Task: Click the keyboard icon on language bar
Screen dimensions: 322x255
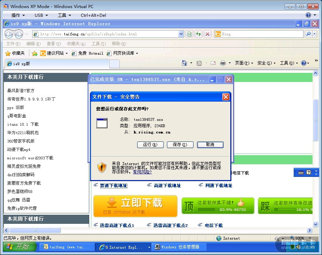Action: pyautogui.click(x=301, y=173)
